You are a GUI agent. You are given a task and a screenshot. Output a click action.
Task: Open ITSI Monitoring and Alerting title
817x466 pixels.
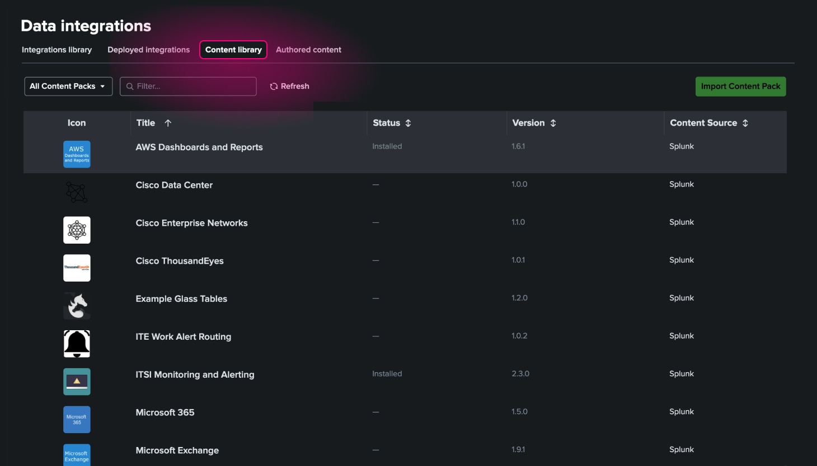click(x=195, y=375)
